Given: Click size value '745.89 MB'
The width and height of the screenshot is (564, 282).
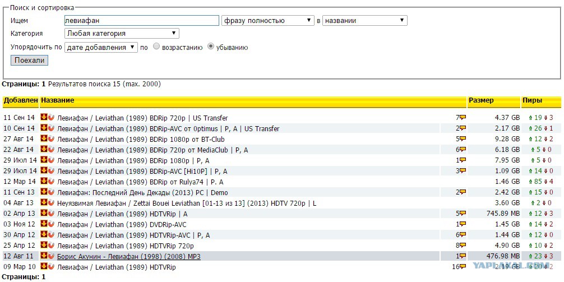Looking at the screenshot, I should click(503, 214).
